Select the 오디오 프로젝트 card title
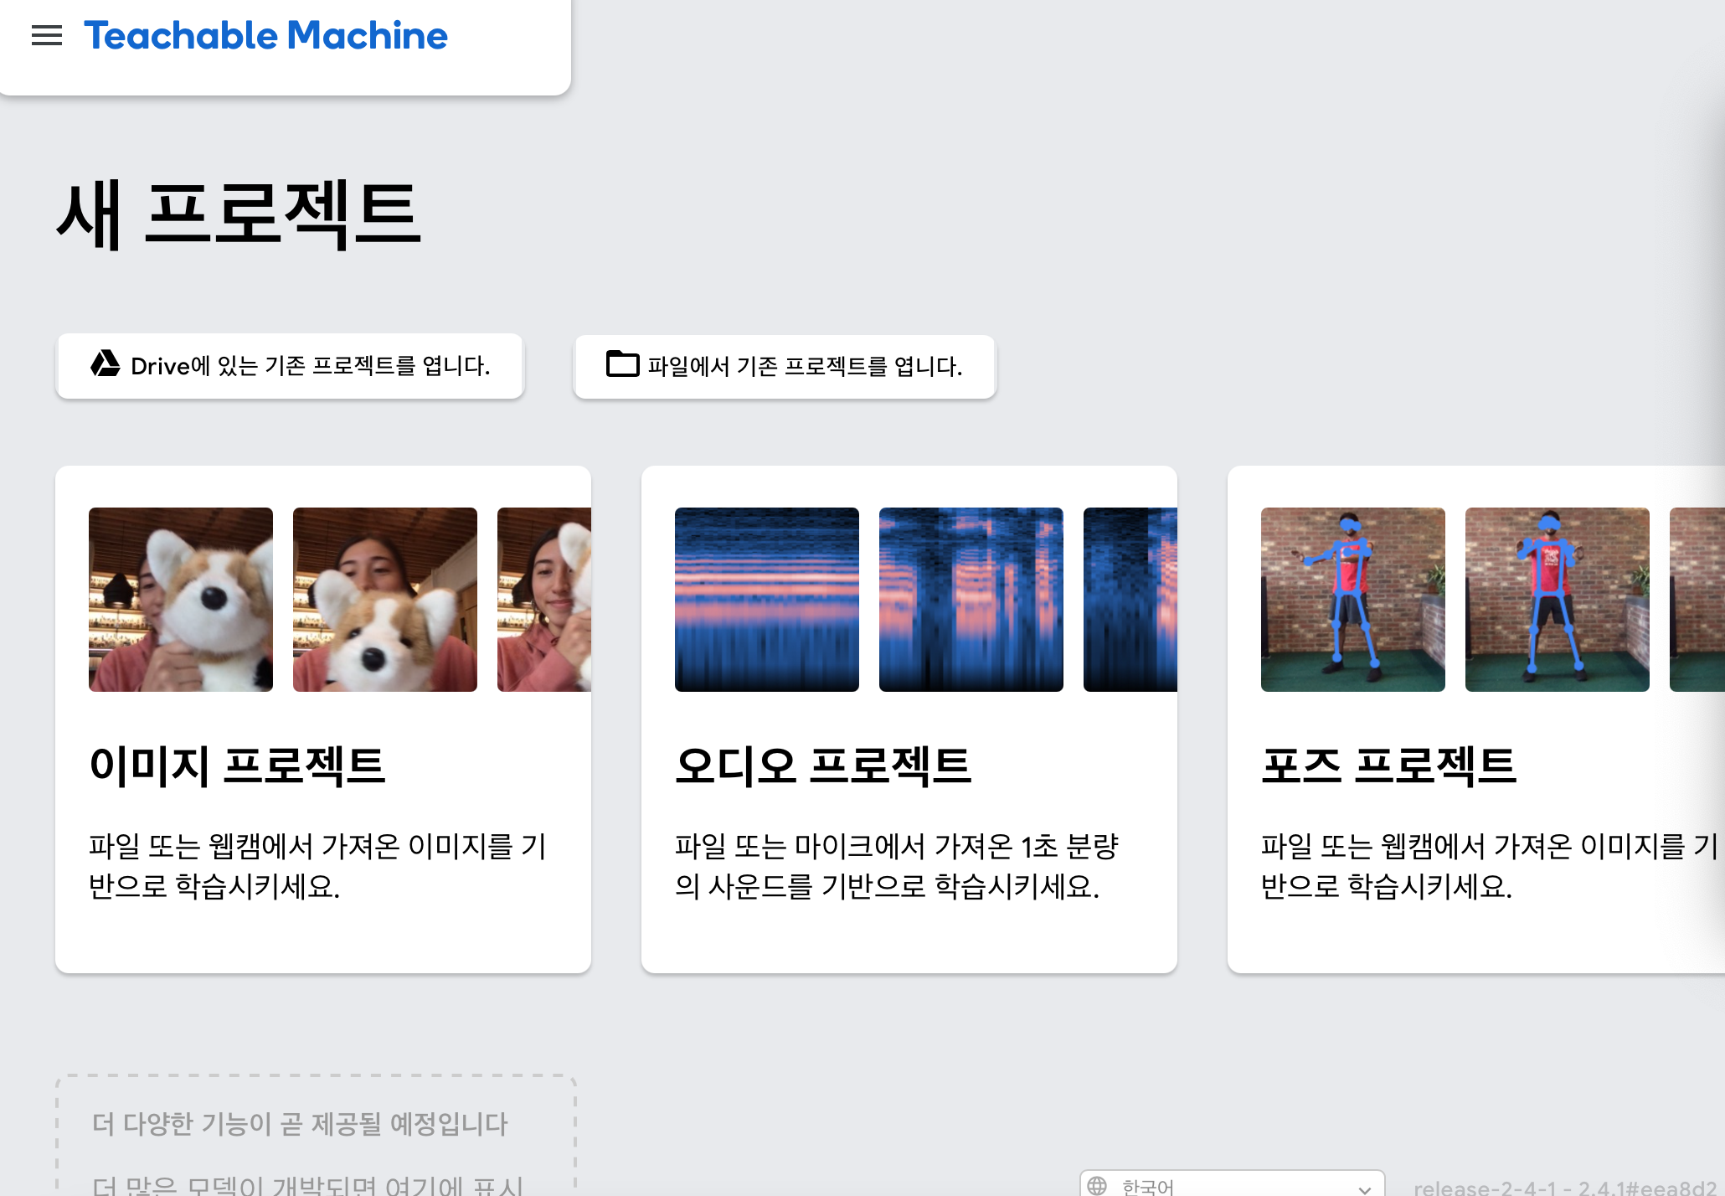The height and width of the screenshot is (1196, 1725). pos(823,766)
